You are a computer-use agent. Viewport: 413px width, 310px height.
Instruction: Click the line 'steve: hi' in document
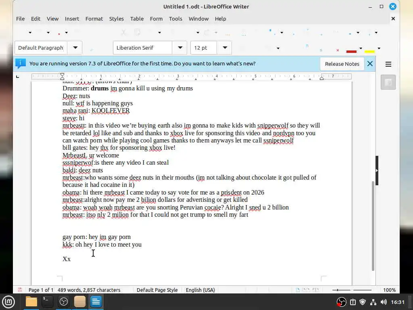coord(73,118)
